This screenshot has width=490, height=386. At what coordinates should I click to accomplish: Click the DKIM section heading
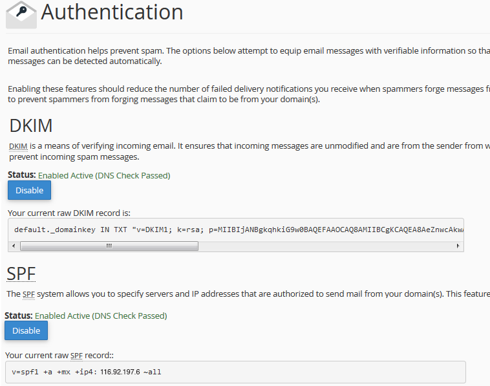point(30,125)
